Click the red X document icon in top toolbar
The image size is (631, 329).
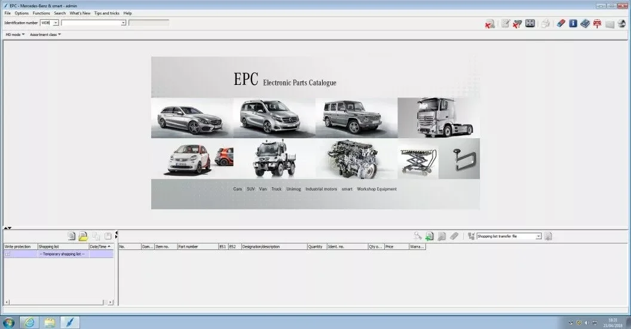[490, 24]
